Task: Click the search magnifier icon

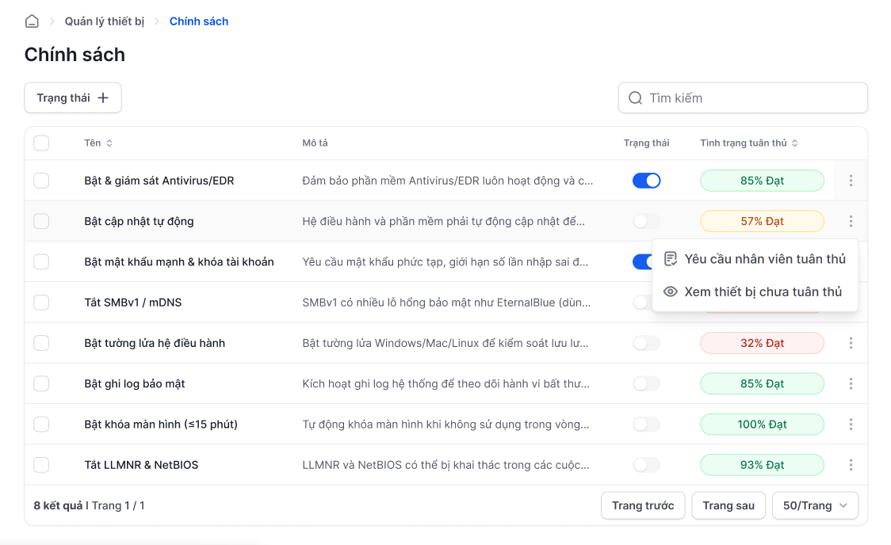Action: click(x=635, y=98)
